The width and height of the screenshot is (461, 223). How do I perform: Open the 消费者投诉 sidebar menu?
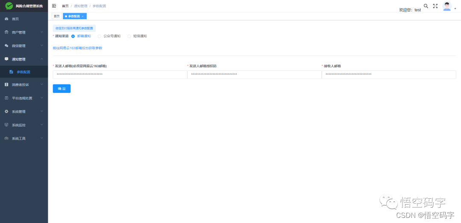pos(24,84)
